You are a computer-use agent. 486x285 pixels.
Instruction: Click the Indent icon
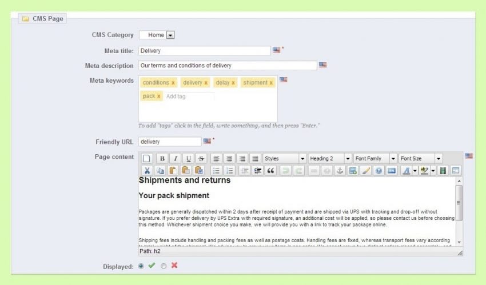pos(257,171)
